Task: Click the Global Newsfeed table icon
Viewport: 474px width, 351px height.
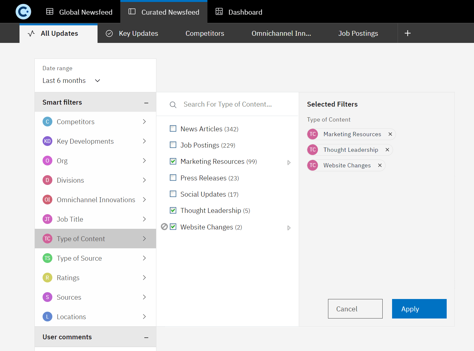Action: tap(50, 12)
